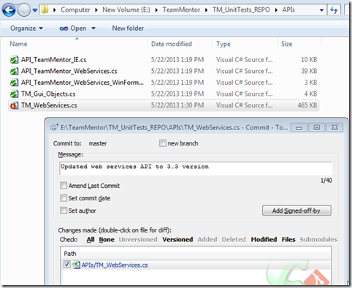The height and width of the screenshot is (288, 352).
Task: Expand arrow after Computer breadcrumb
Action: point(96,10)
